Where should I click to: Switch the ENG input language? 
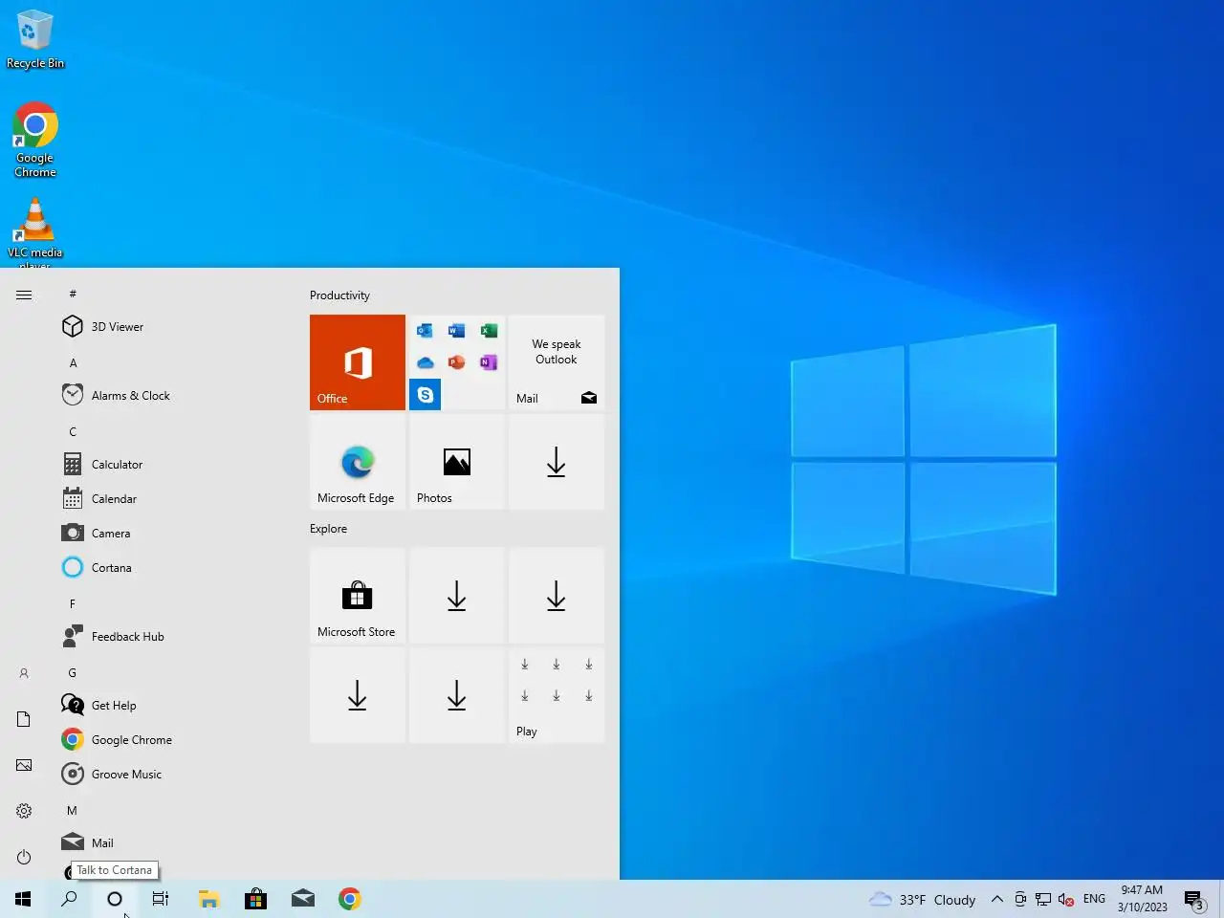(x=1094, y=899)
